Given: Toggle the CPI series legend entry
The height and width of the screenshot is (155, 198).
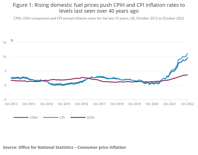Looking at the screenshot, I should [54, 117].
